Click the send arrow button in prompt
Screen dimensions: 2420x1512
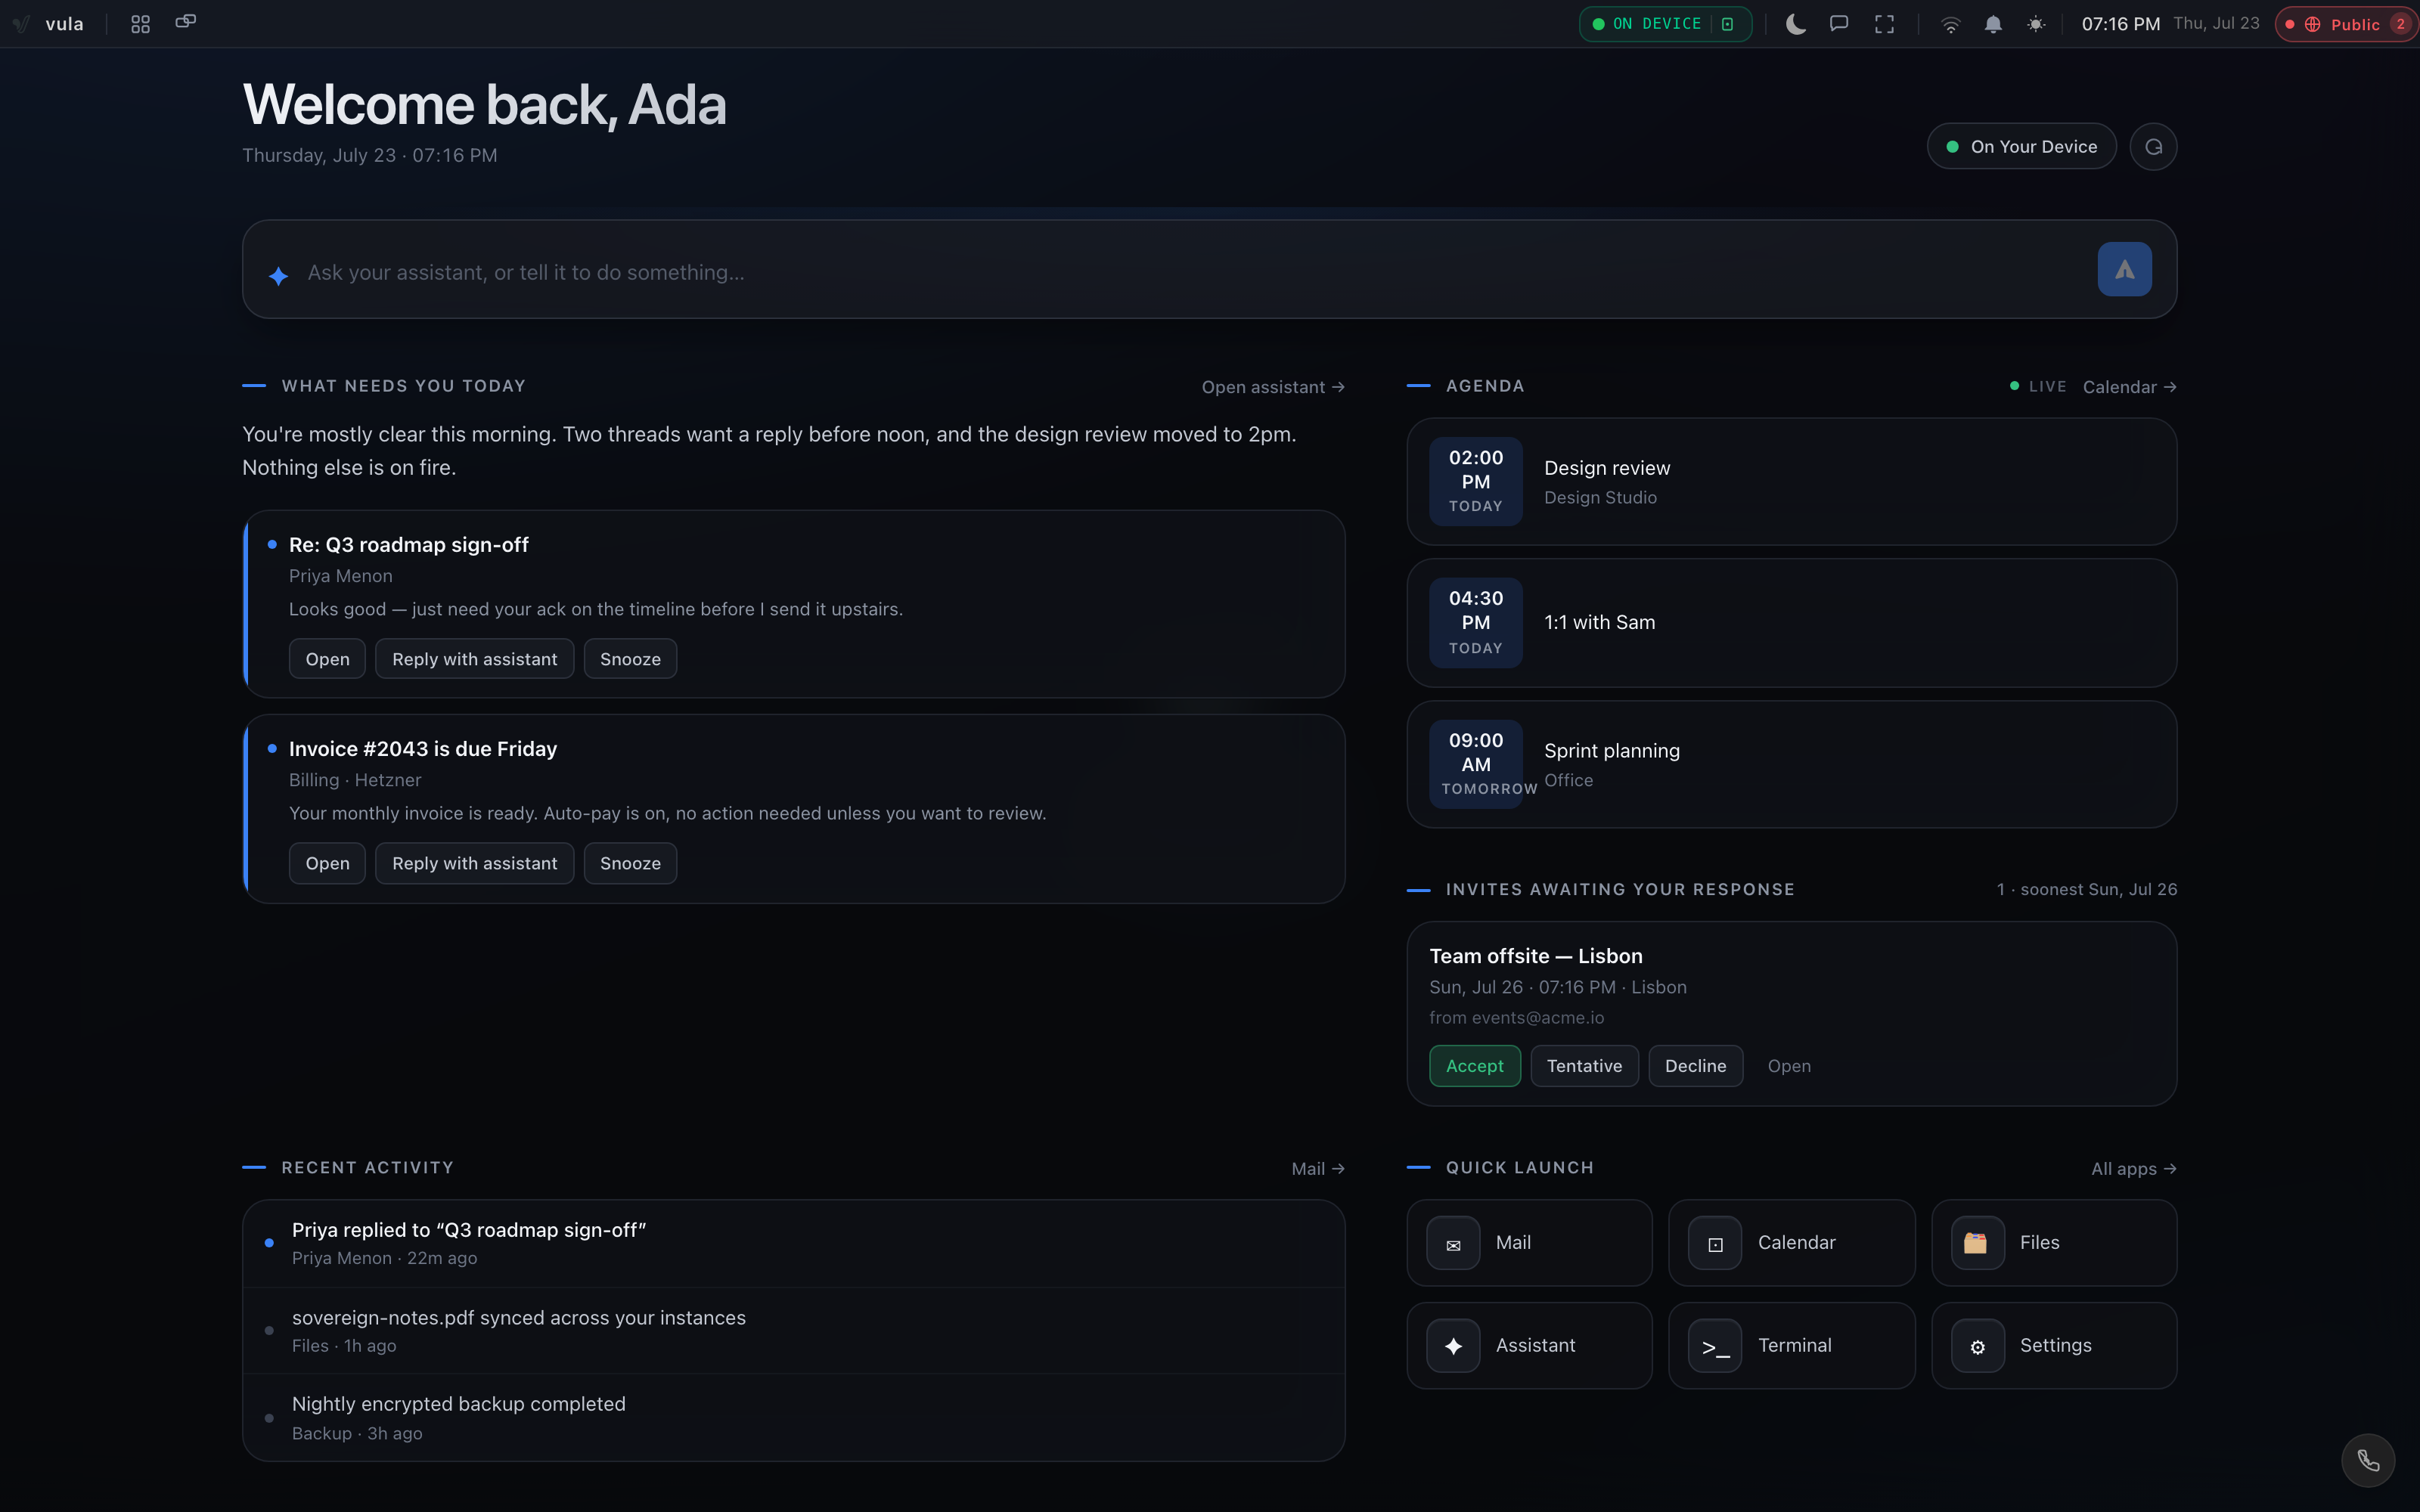click(x=2124, y=269)
